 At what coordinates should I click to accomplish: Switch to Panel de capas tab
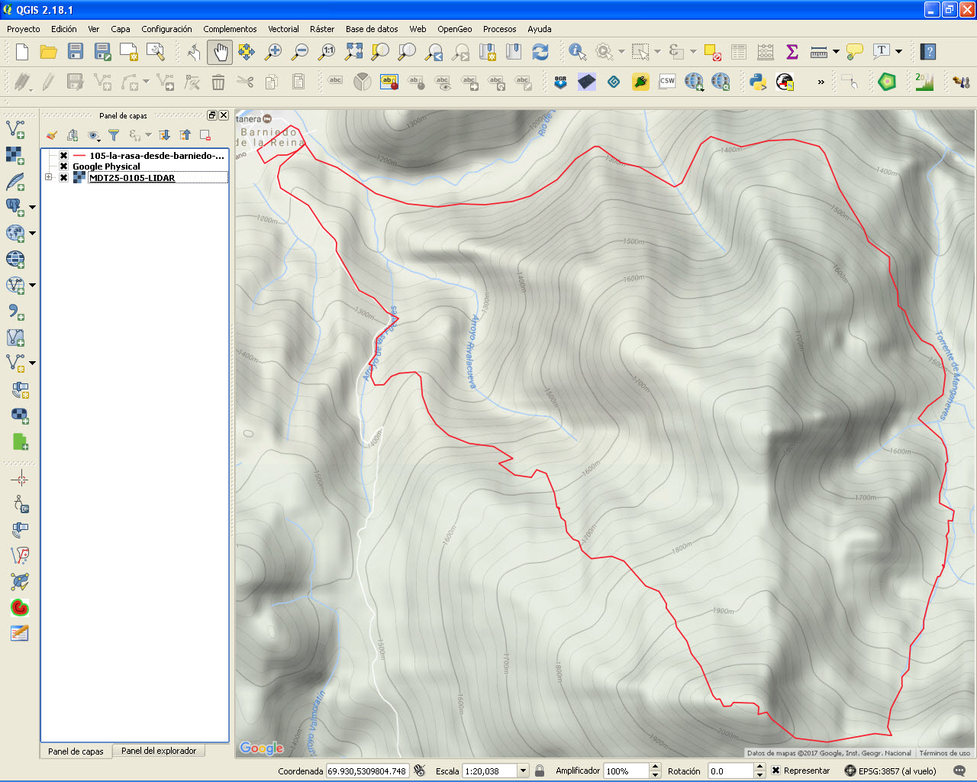[76, 751]
